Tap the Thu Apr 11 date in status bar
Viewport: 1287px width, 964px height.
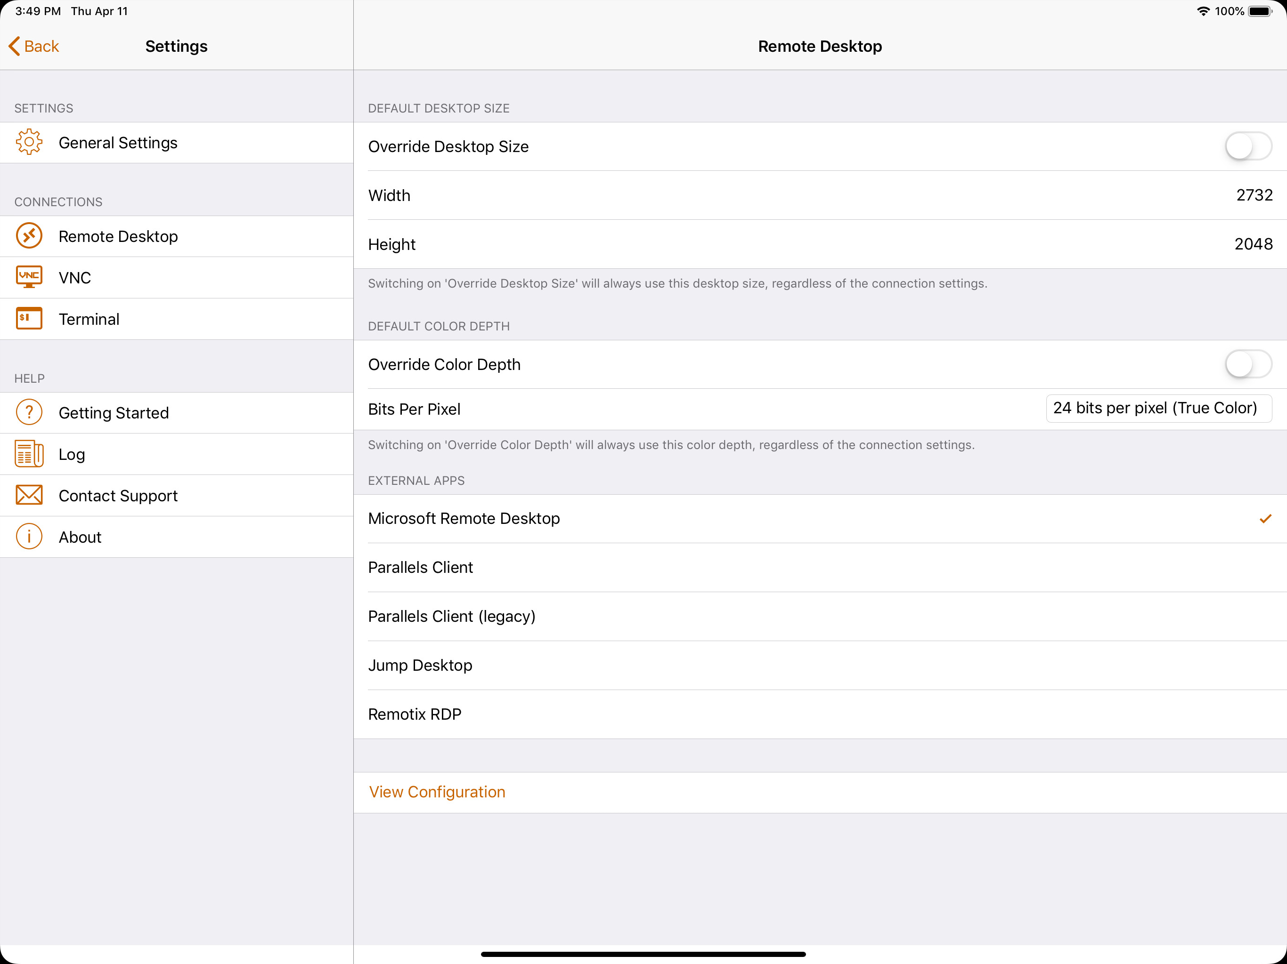point(99,11)
